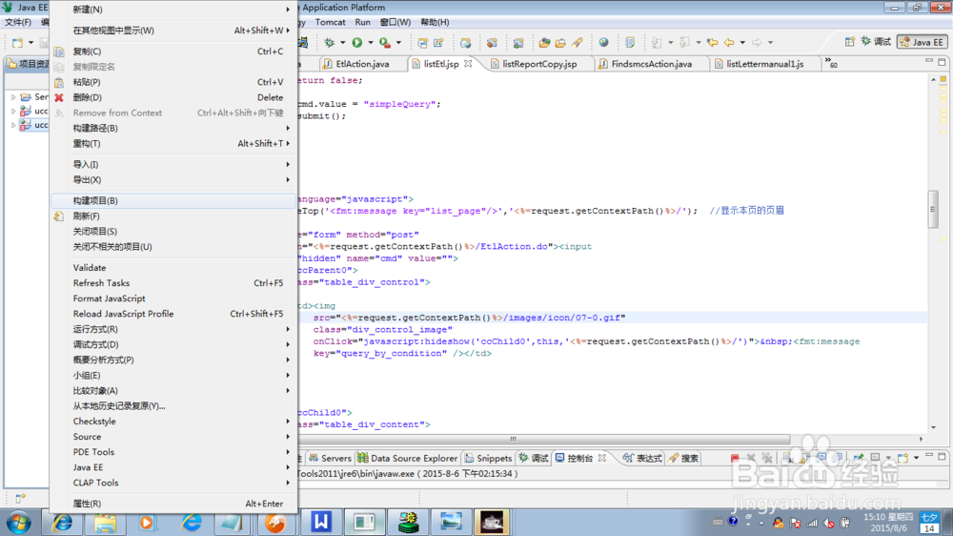953x536 pixels.
Task: Click the Show hidden editors chevron icon
Action: 830,63
